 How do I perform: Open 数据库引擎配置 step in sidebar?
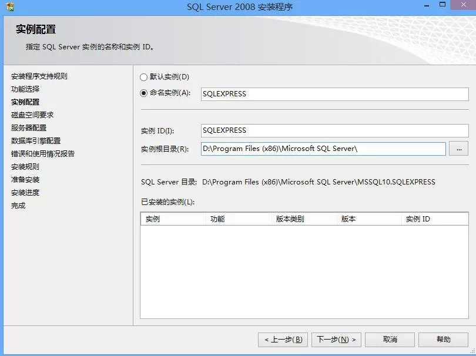point(36,141)
